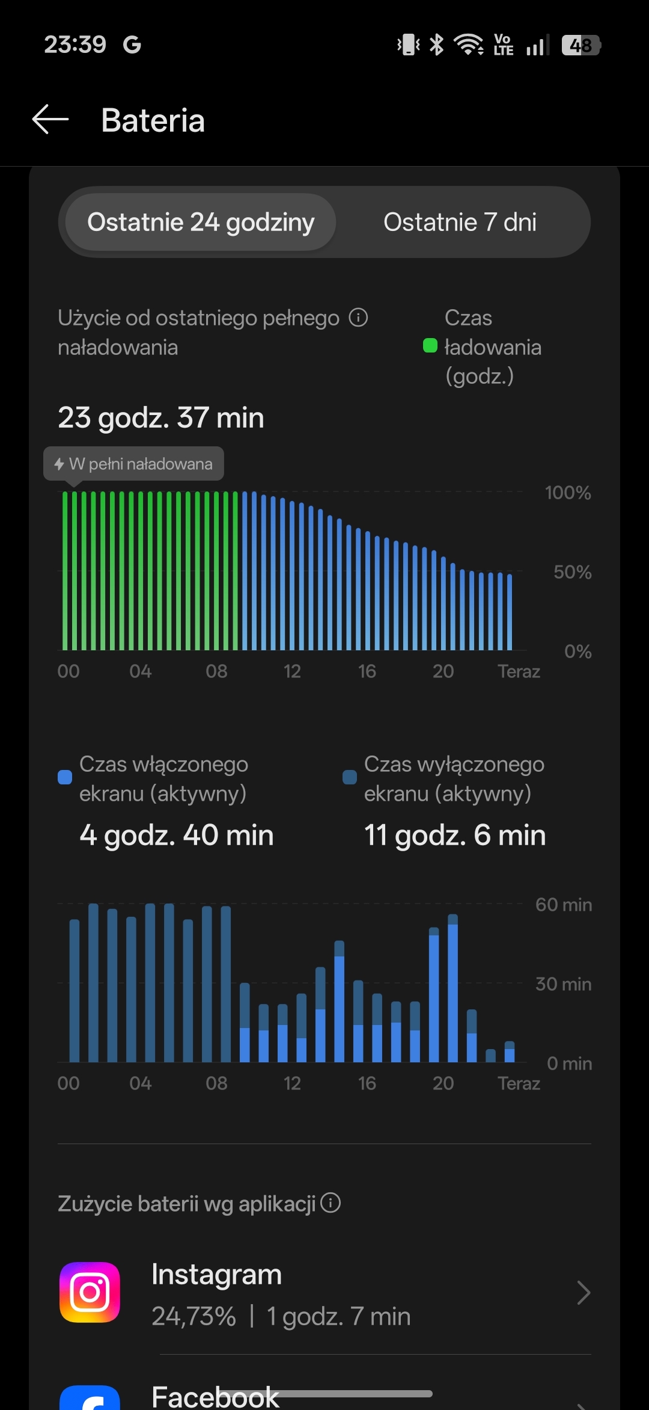Select the "Ostatnie 24 godziny" tab
Viewport: 649px width, 1410px height.
tap(201, 222)
